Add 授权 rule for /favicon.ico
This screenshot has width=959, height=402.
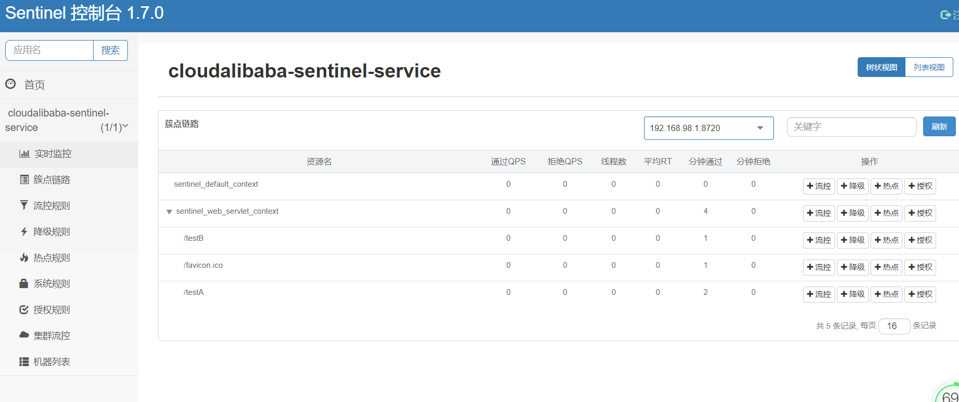[920, 267]
